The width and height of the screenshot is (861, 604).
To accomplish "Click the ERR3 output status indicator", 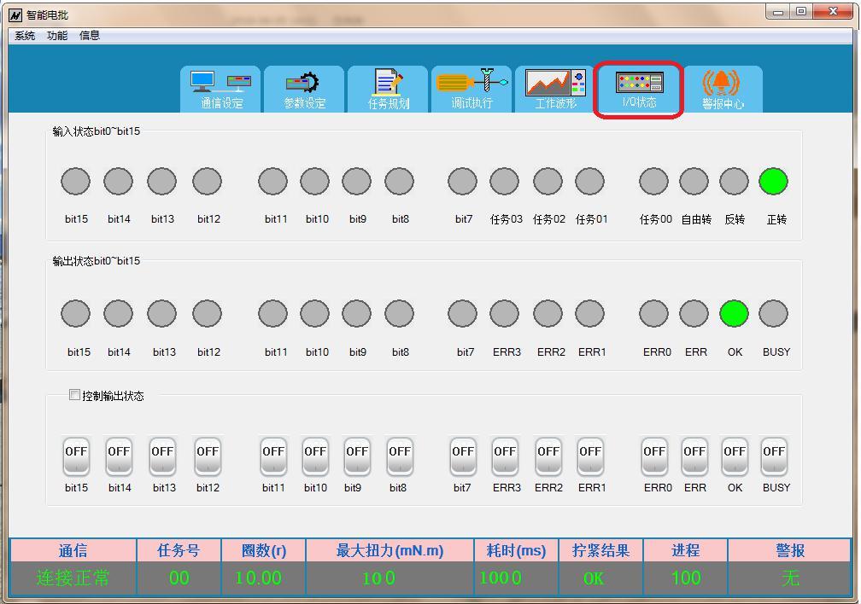I will [x=504, y=313].
